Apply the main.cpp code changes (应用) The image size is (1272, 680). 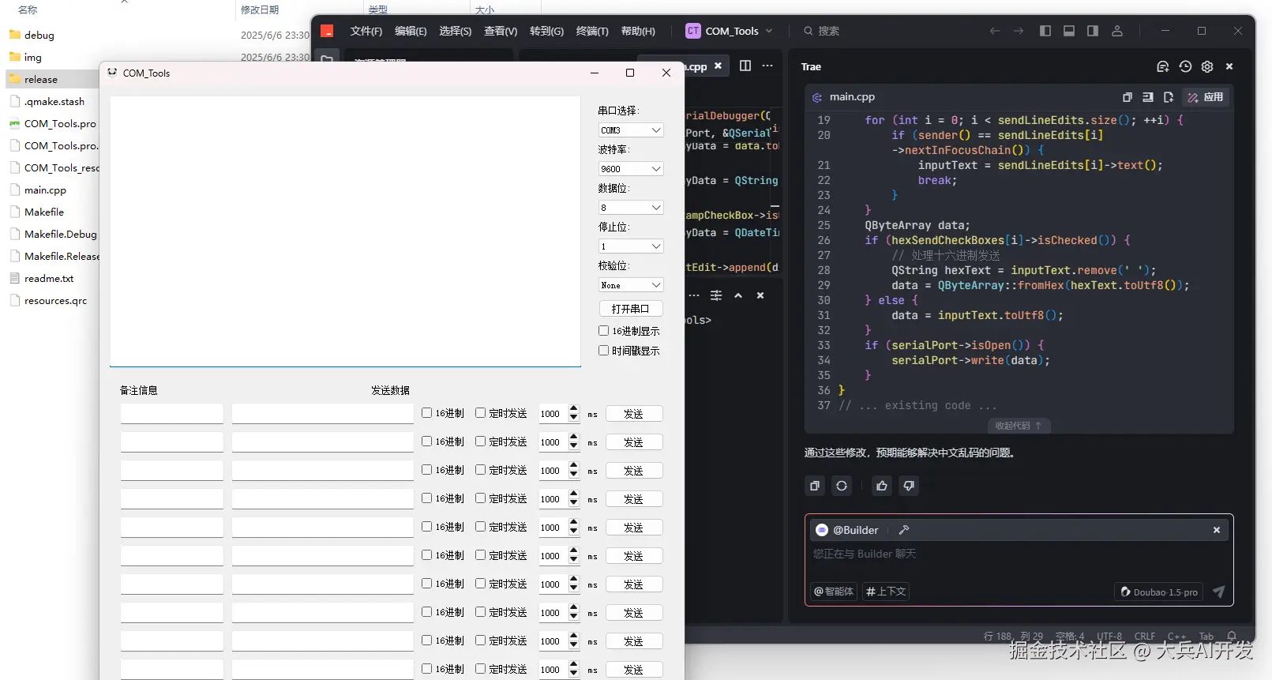click(x=1206, y=97)
